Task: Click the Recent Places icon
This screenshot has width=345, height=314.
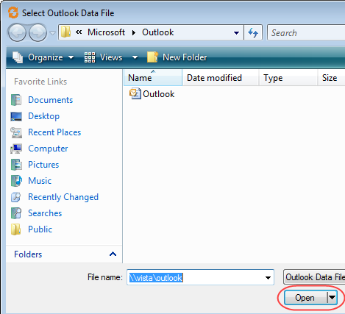Action: pos(16,132)
